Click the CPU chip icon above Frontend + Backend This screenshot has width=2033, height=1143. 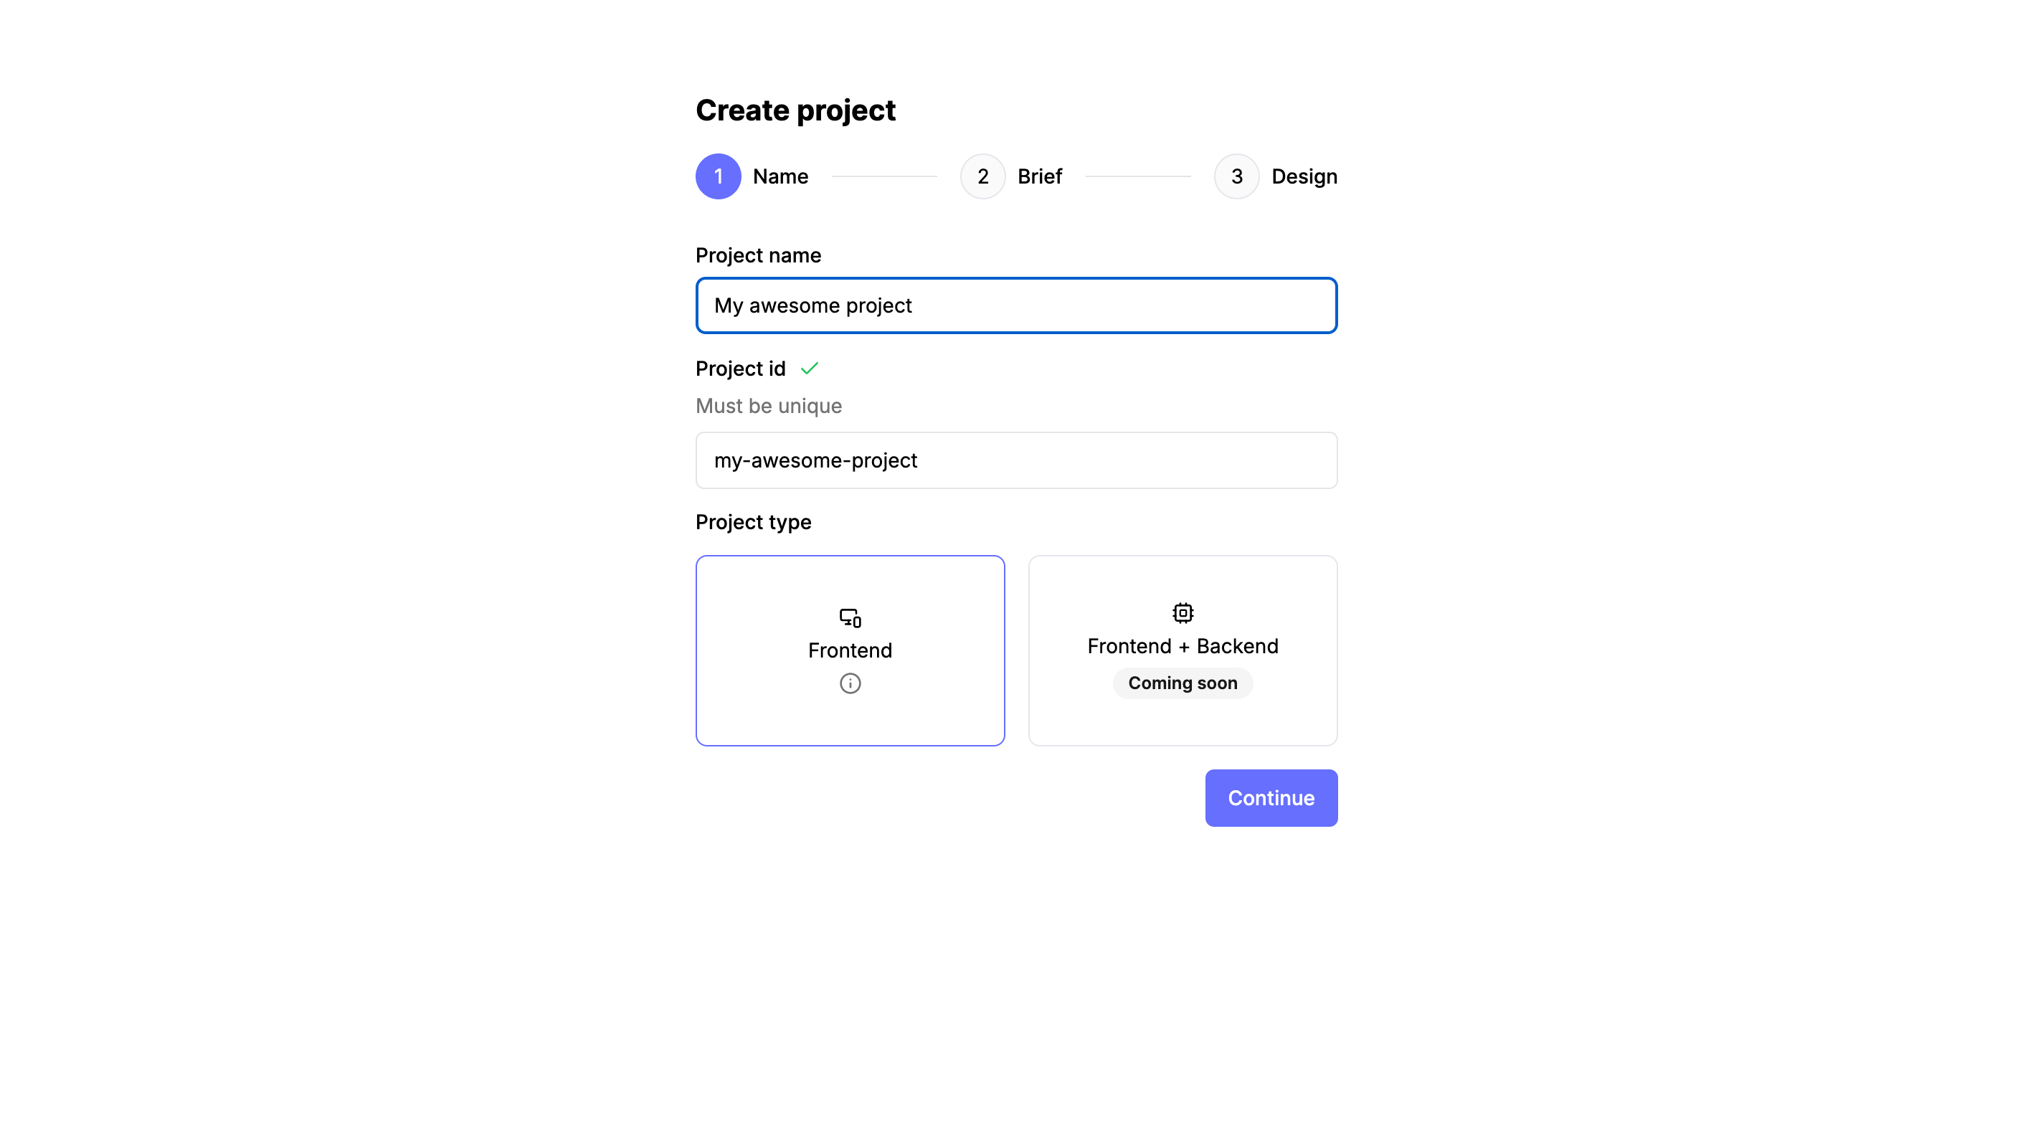point(1183,612)
